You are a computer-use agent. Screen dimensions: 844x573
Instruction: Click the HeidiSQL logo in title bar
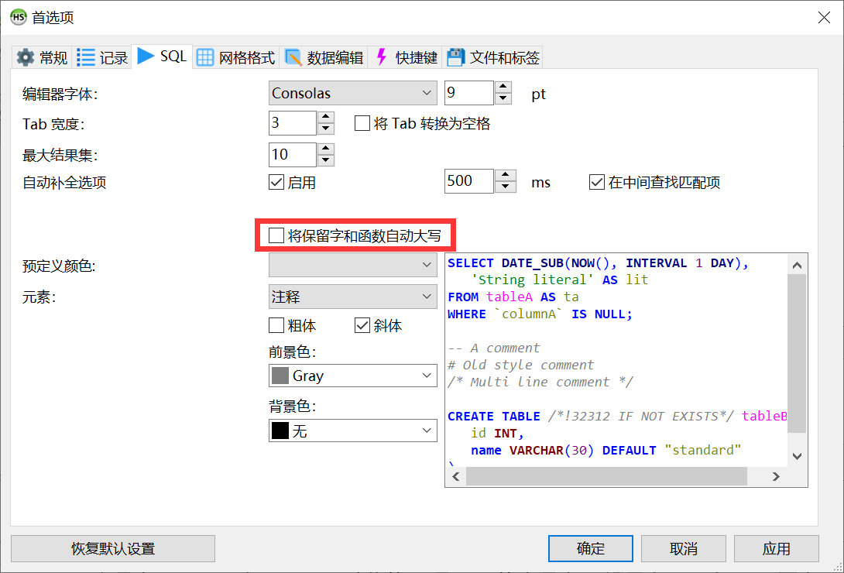[x=17, y=17]
